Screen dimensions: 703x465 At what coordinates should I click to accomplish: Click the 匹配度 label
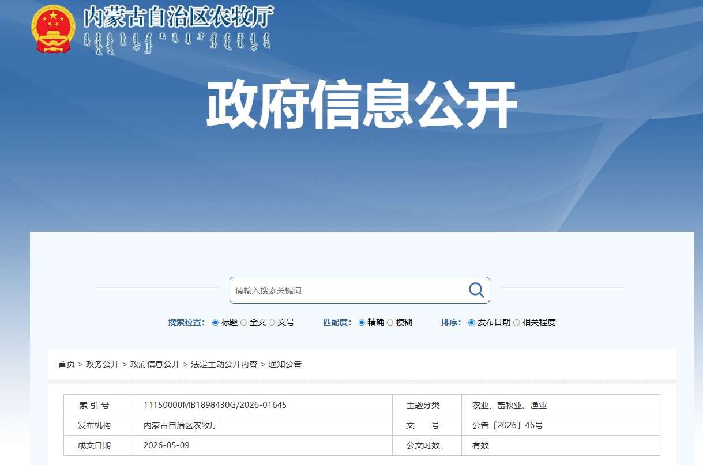click(337, 322)
